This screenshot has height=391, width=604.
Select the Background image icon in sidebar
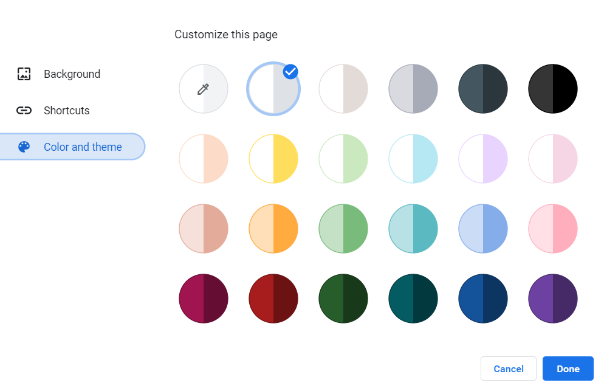(x=23, y=74)
